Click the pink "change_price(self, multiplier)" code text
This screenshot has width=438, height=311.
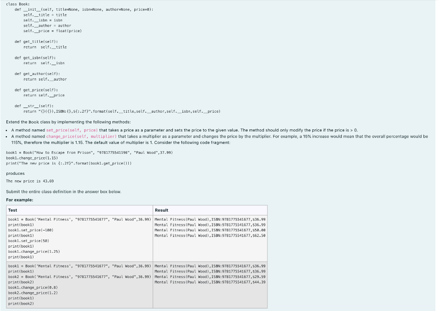[81, 136]
